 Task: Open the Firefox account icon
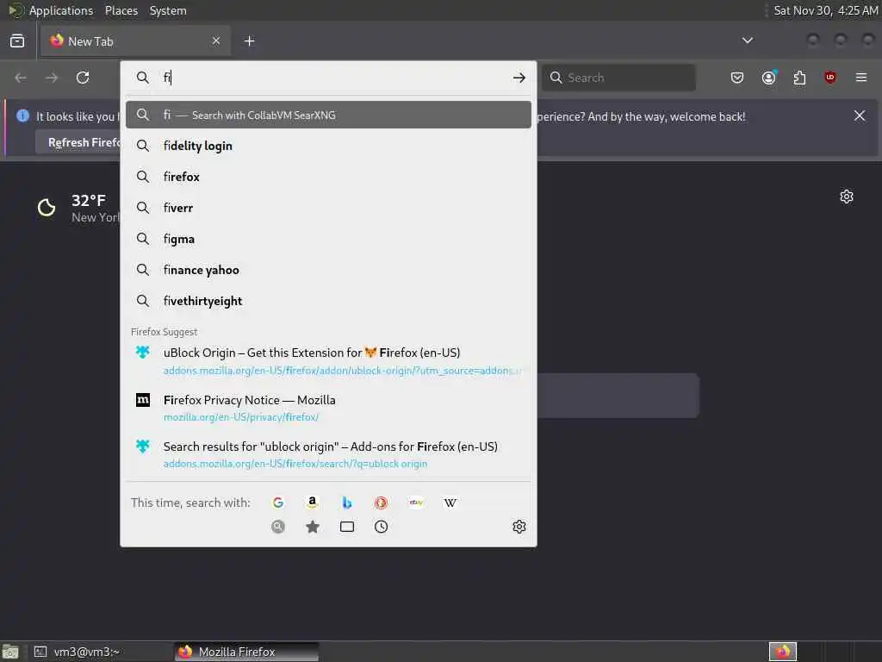pyautogui.click(x=768, y=78)
